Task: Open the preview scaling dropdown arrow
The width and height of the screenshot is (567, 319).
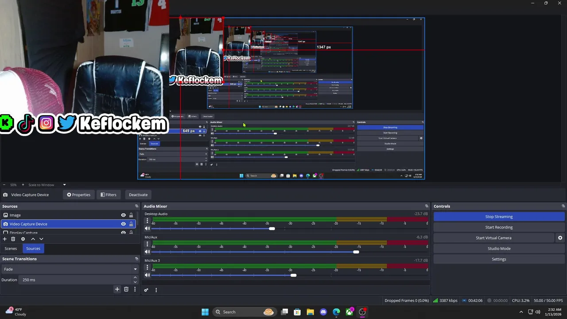Action: click(x=64, y=185)
